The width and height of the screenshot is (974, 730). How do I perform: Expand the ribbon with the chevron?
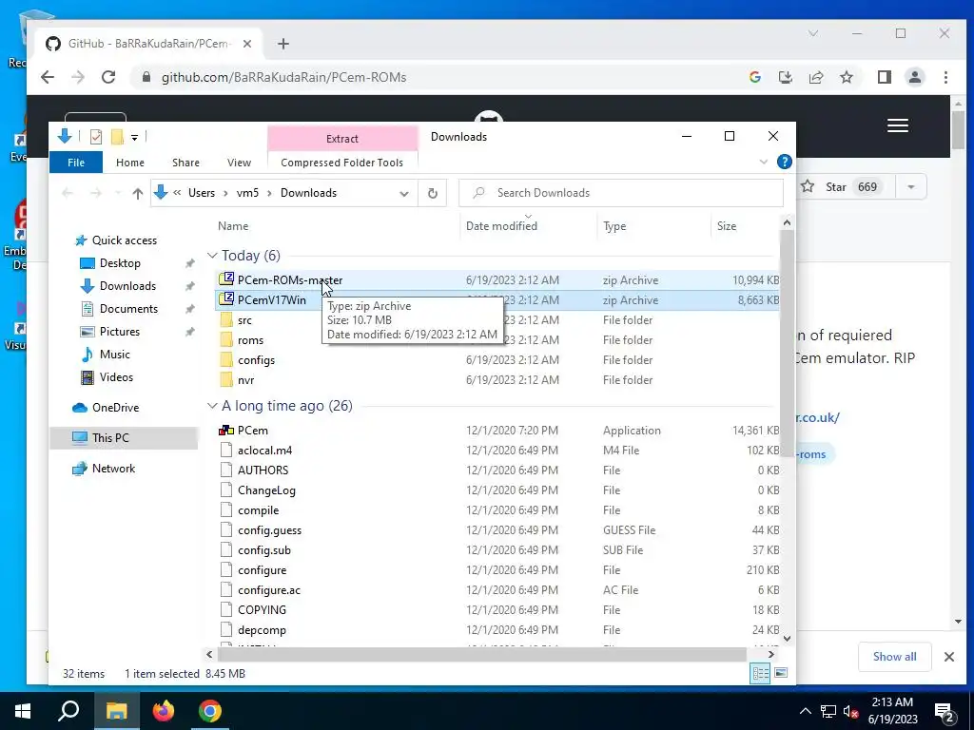764,162
